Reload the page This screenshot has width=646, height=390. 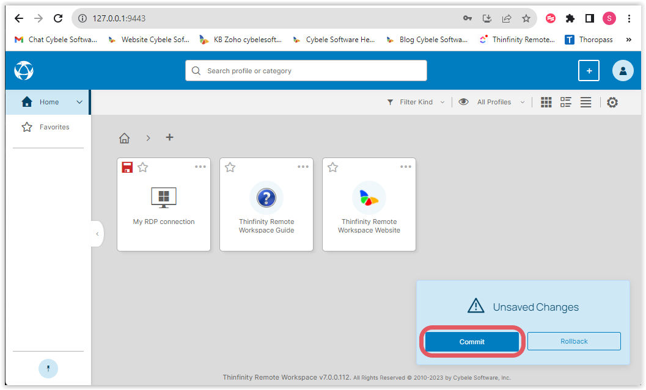[x=58, y=18]
